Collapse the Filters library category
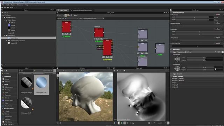This screenshot has height=126, width=224. coord(2,84)
